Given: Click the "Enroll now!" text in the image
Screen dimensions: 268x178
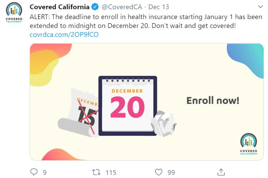Looking at the screenshot, I should tap(213, 101).
